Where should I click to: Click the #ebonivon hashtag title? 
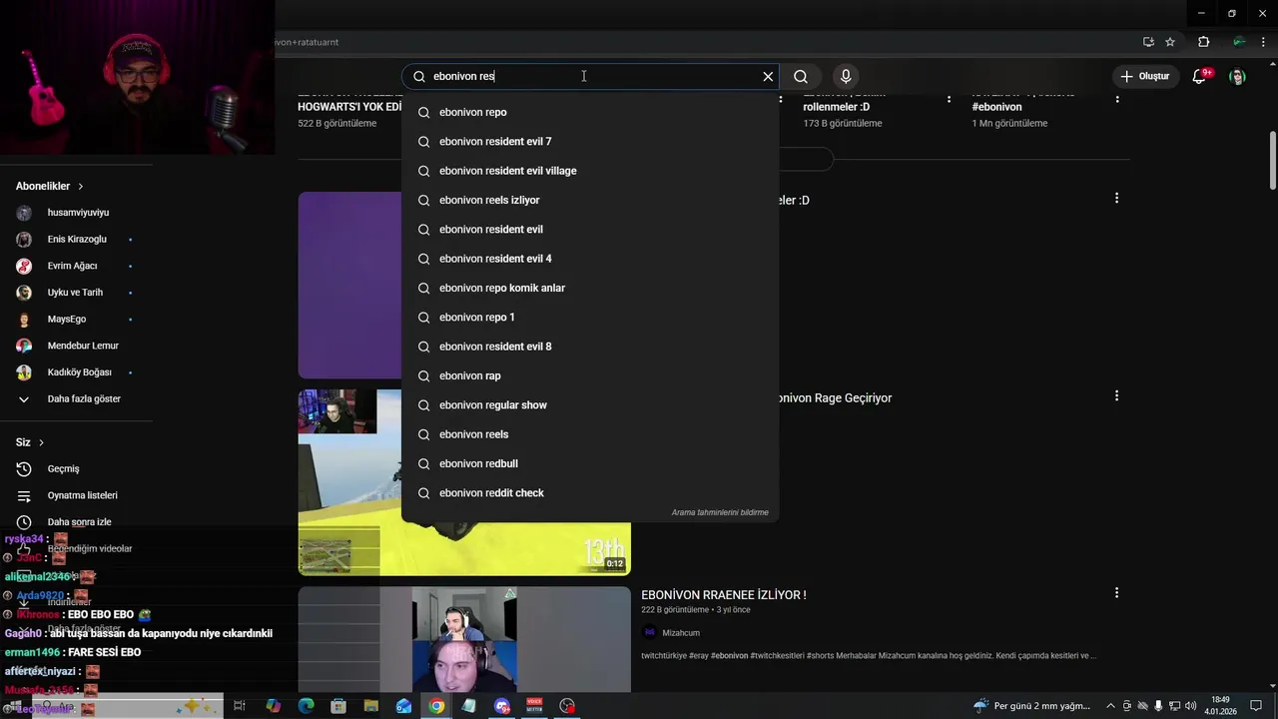996,107
